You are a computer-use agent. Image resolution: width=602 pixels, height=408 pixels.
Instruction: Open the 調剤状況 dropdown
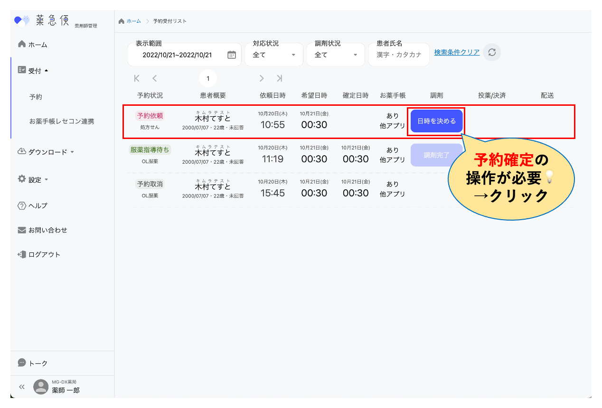click(x=336, y=55)
